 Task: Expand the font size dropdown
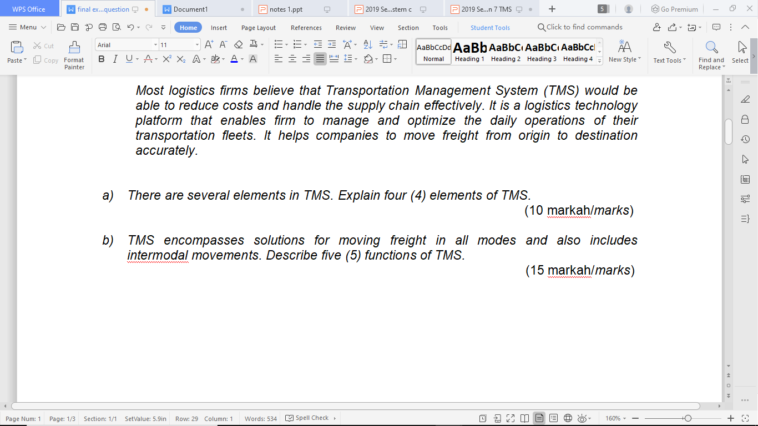click(198, 44)
